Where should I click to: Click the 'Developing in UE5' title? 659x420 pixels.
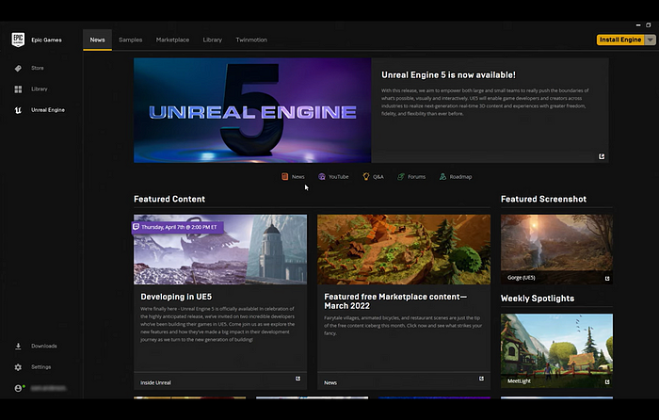pos(176,297)
